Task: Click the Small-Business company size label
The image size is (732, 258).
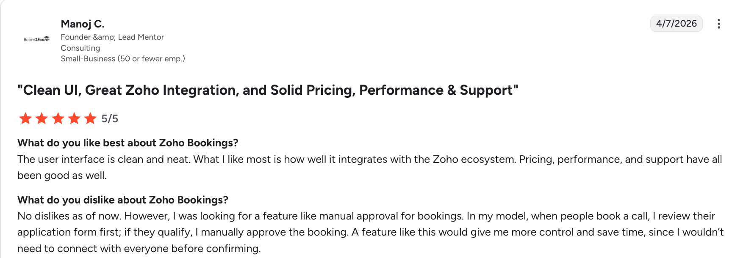Action: click(x=123, y=58)
